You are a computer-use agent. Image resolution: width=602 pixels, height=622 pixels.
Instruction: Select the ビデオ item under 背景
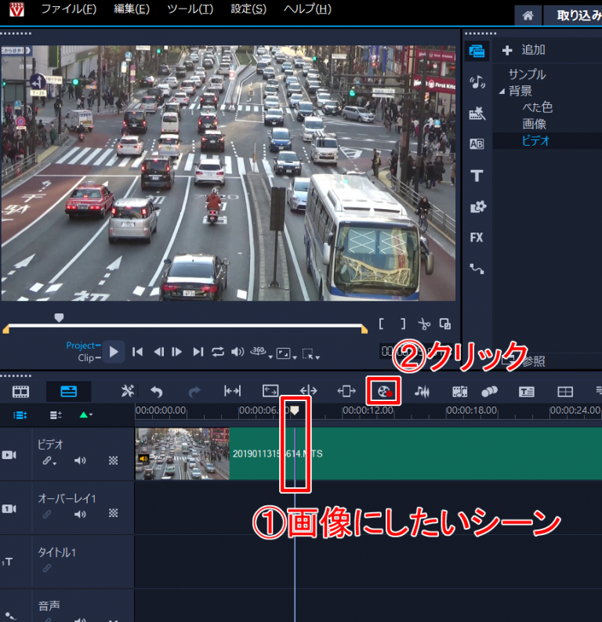(x=535, y=141)
